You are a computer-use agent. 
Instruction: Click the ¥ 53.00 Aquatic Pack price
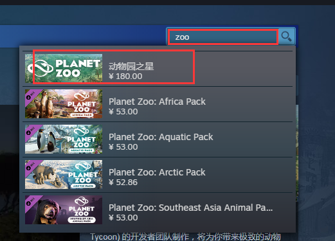tap(123, 147)
